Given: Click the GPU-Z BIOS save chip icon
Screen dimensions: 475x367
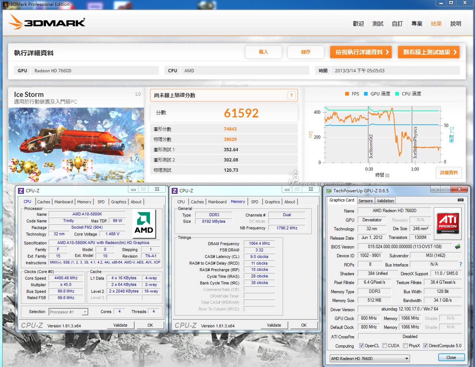Looking at the screenshot, I should click(x=458, y=247).
